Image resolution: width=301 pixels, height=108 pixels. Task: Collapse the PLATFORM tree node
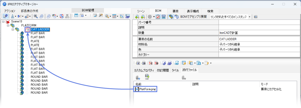(x=8, y=25)
